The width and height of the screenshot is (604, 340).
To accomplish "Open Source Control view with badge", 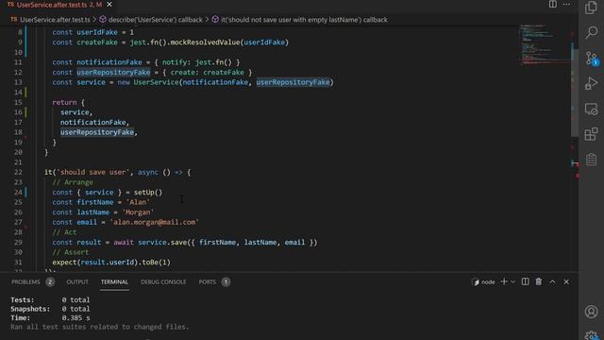I will pyautogui.click(x=591, y=59).
